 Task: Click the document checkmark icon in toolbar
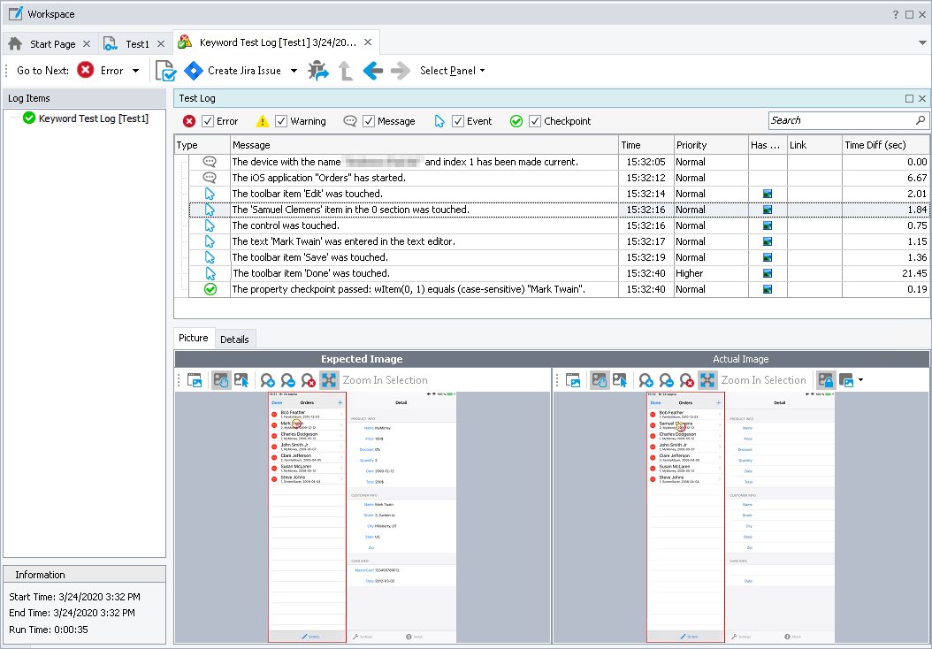point(164,71)
